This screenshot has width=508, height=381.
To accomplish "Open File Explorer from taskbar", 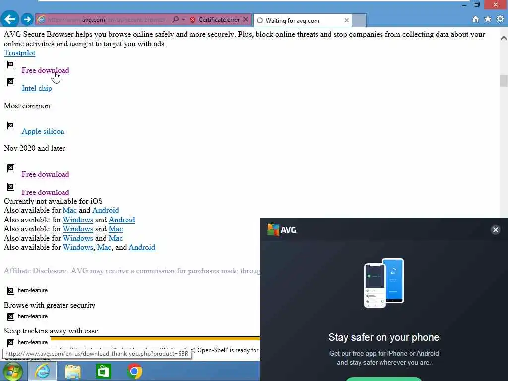I will click(73, 372).
